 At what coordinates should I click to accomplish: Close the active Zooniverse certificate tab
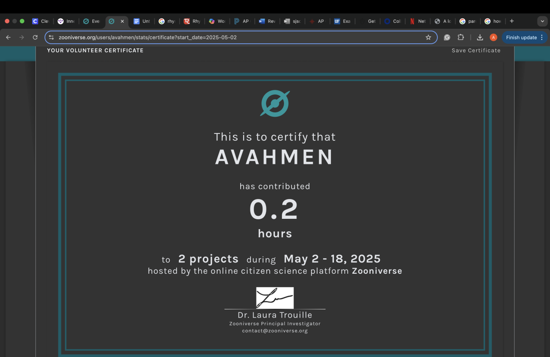click(x=122, y=21)
